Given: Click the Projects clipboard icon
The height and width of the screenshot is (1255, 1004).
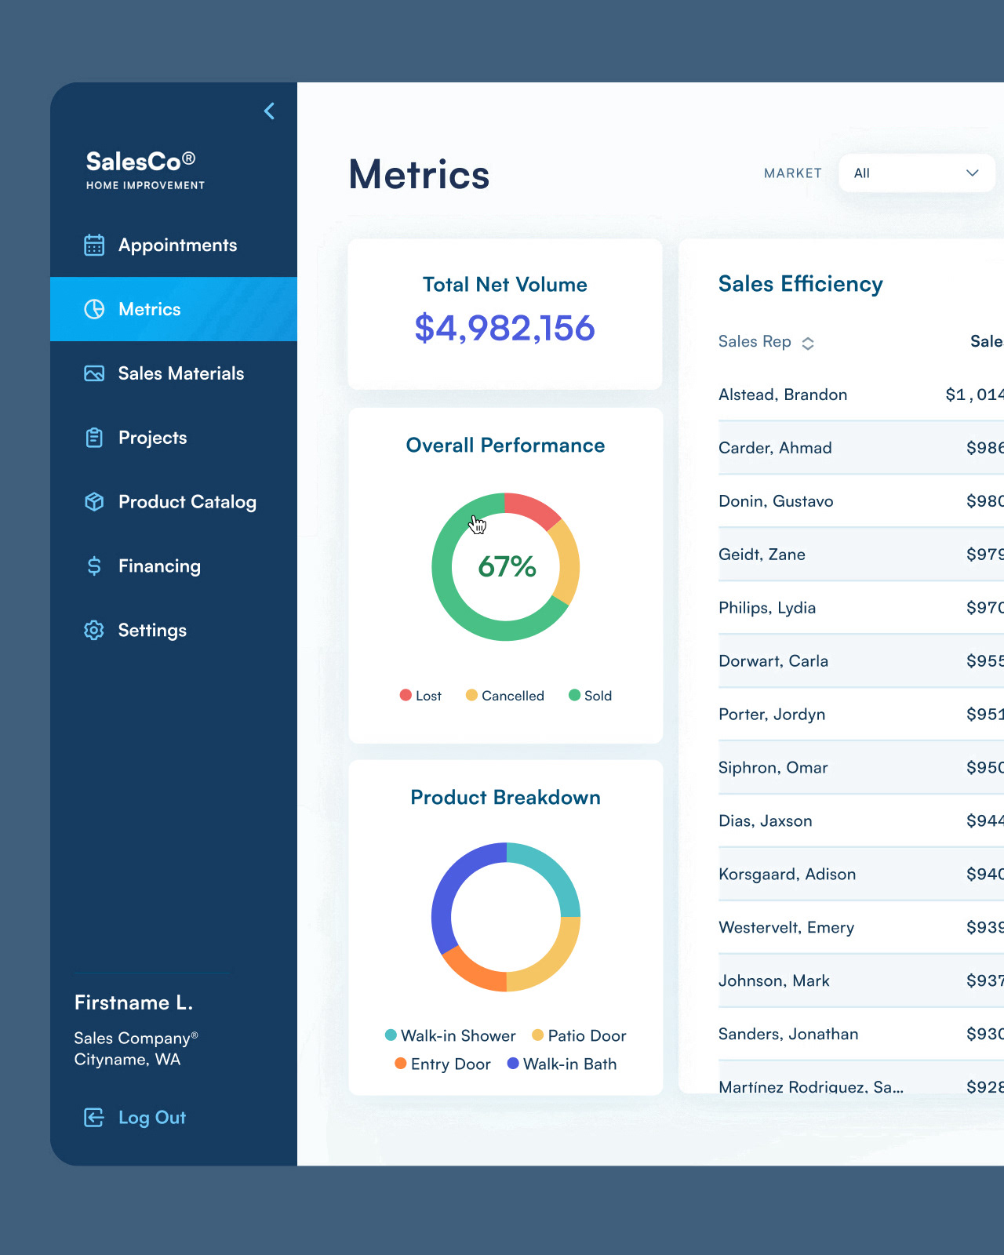Looking at the screenshot, I should click(x=94, y=438).
